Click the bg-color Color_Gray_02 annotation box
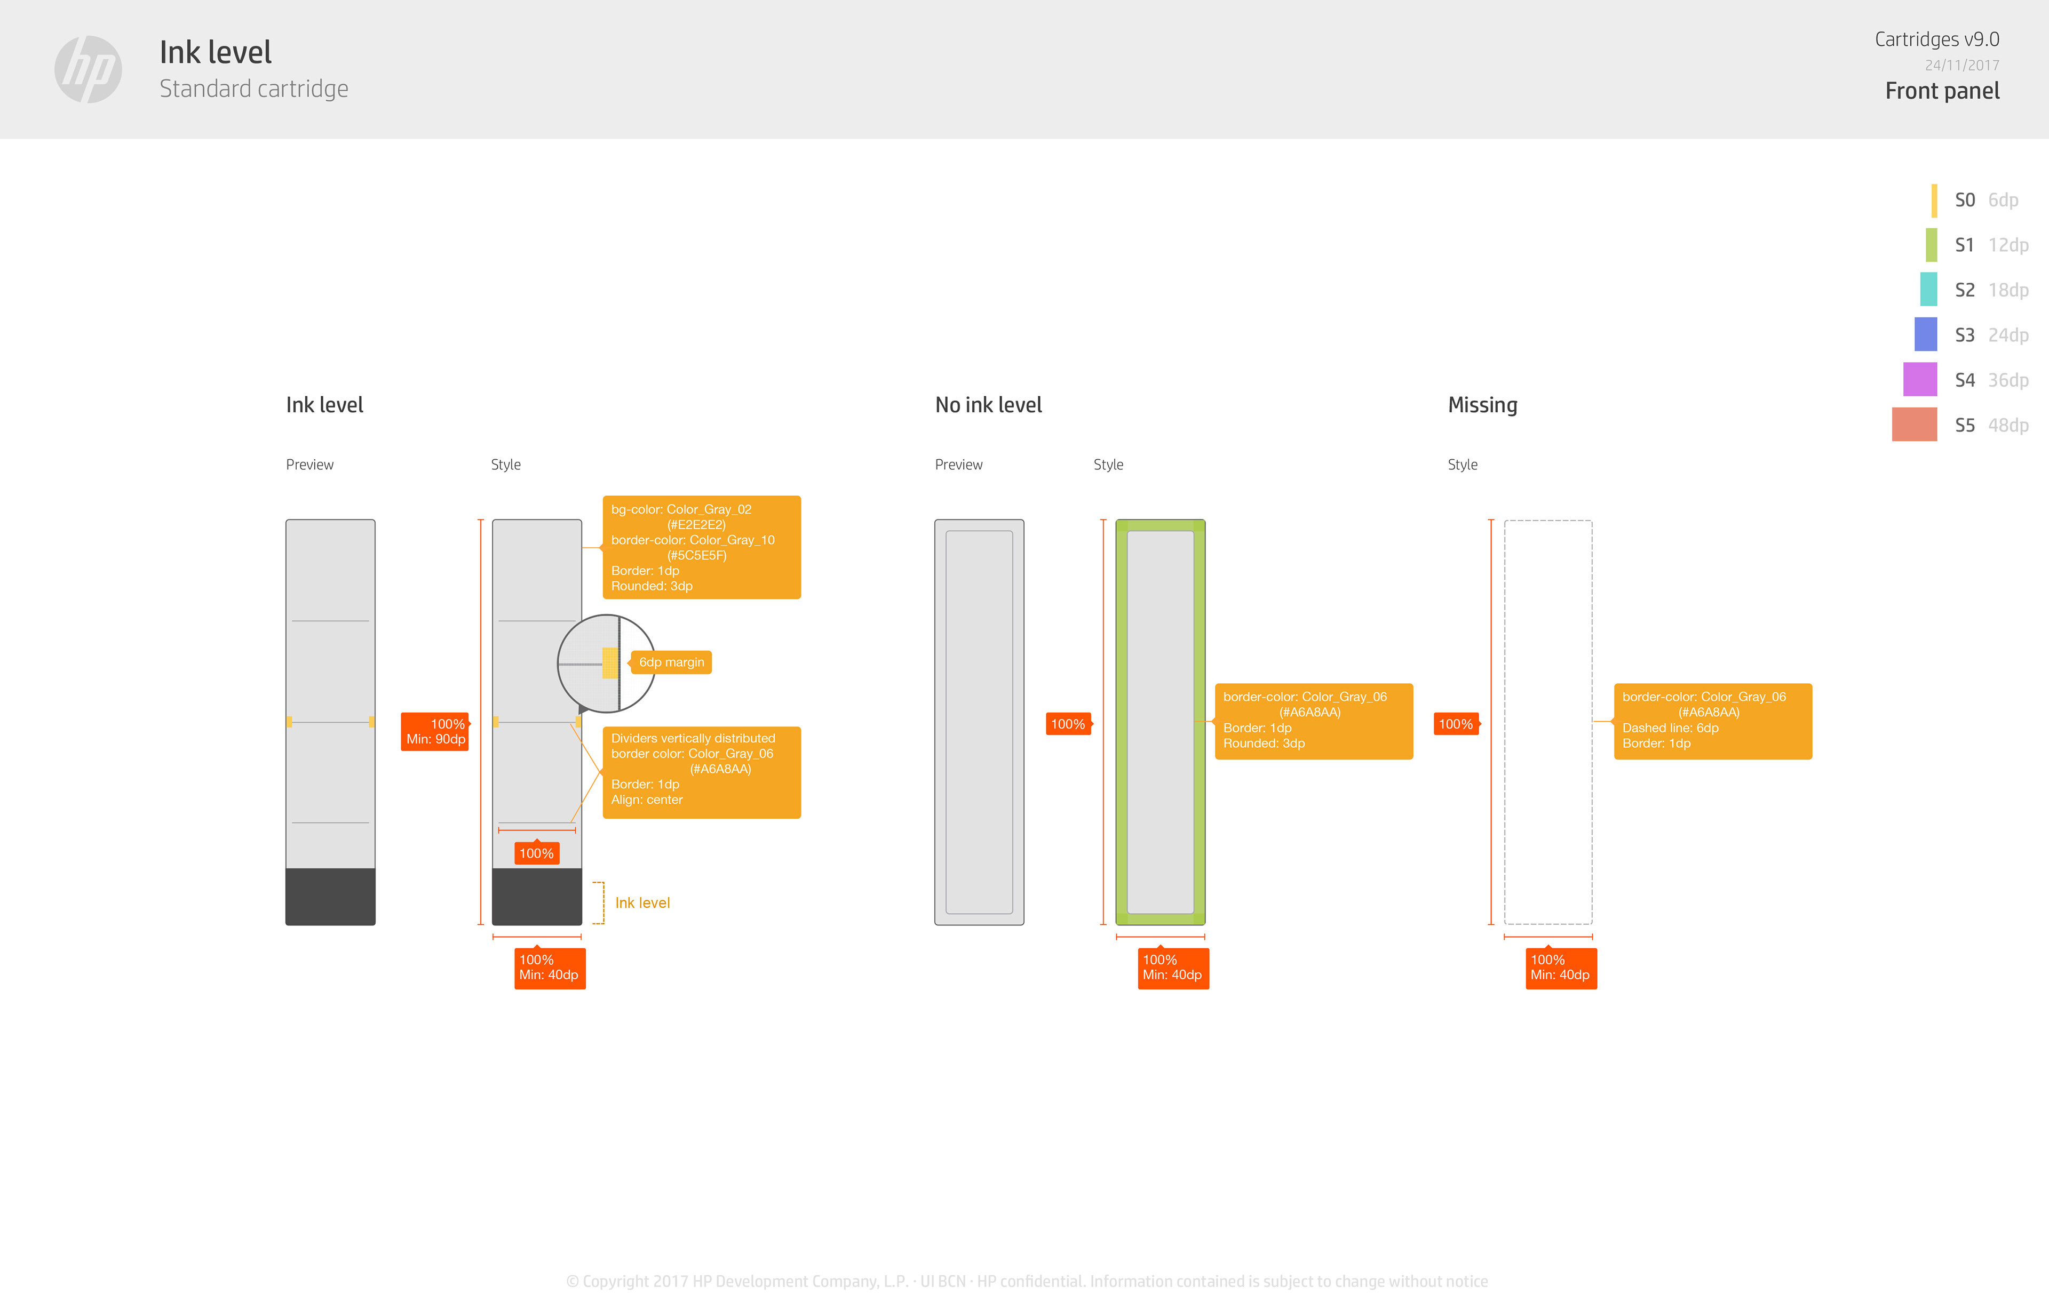2049x1295 pixels. point(701,548)
